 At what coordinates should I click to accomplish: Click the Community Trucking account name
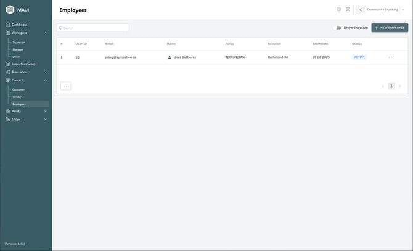382,10
